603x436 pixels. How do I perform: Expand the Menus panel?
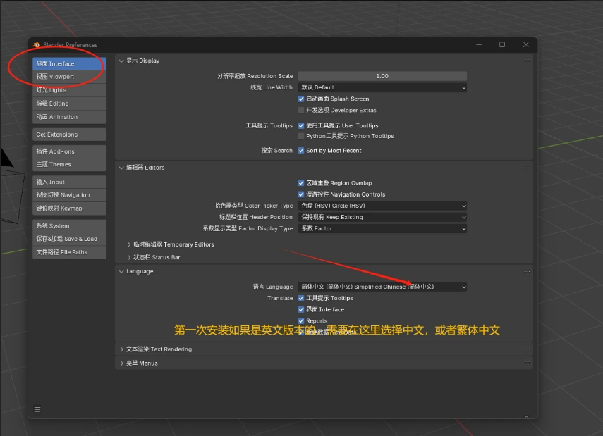tap(121, 363)
